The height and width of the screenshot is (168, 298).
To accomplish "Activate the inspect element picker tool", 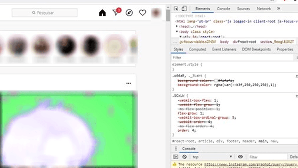I will 176,8.
